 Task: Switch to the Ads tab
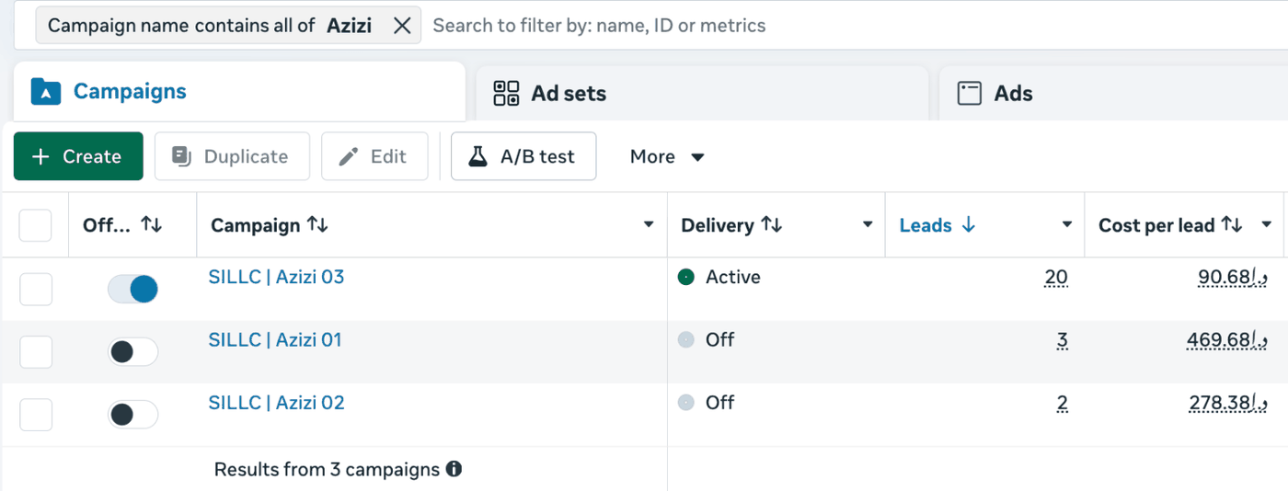[1113, 93]
